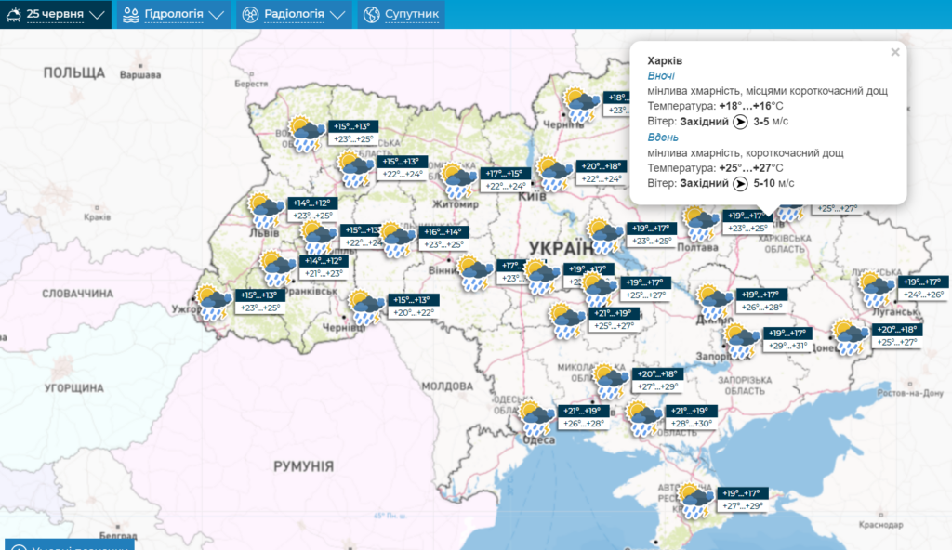This screenshot has height=550, width=952.
Task: Select the Donetsk weather icon
Action: pos(849,336)
